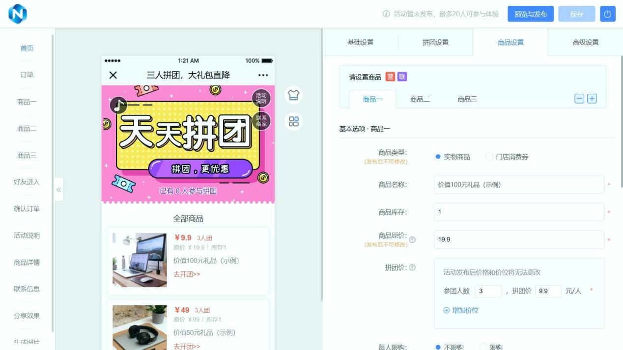This screenshot has width=623, height=350.
Task: Click the power icon button in header
Action: tap(607, 14)
